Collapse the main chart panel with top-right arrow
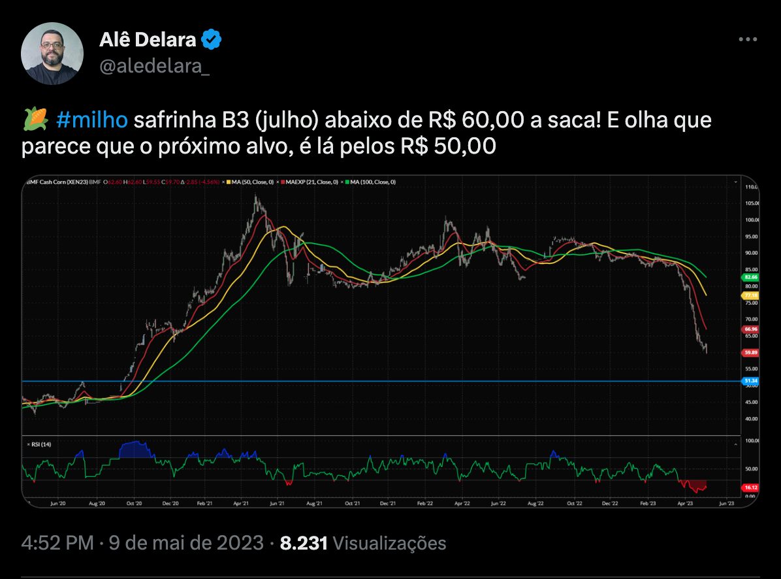Viewport: 781px width, 579px height. (x=736, y=182)
